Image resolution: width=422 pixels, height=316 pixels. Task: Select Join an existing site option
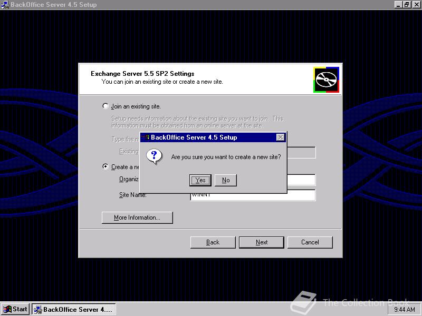105,106
